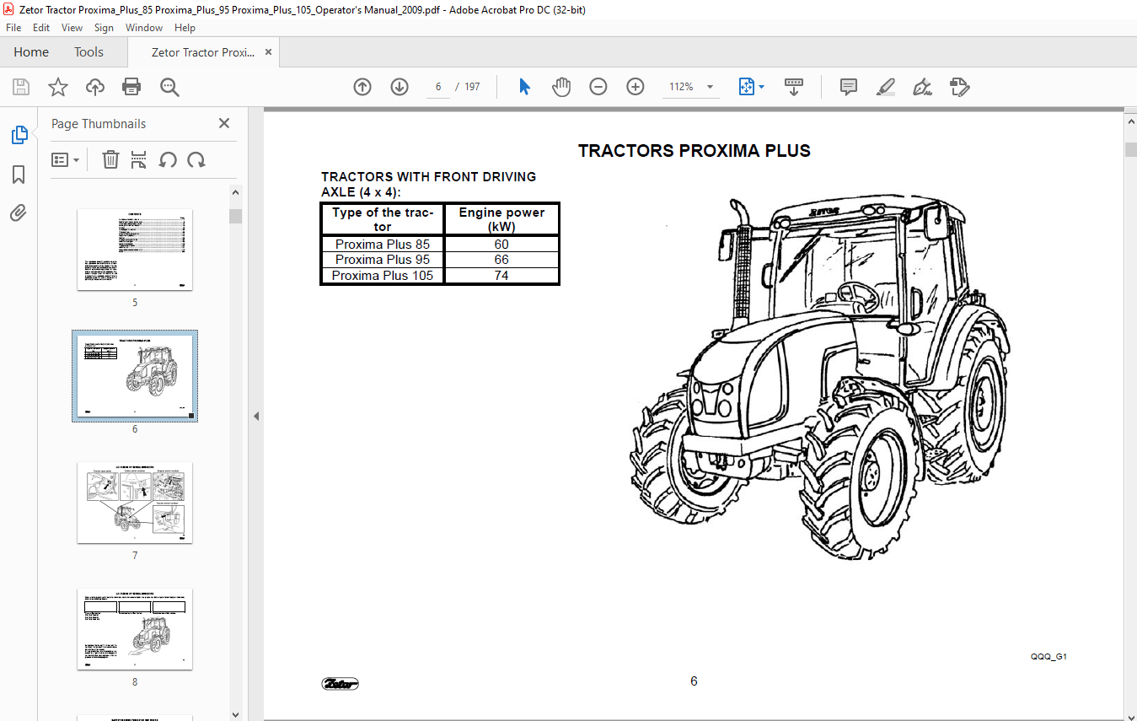Click the engine power value 60
Image resolution: width=1137 pixels, height=721 pixels.
501,245
